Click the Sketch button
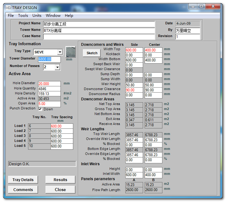Viewport: 226px width, 202px height. 92,53
